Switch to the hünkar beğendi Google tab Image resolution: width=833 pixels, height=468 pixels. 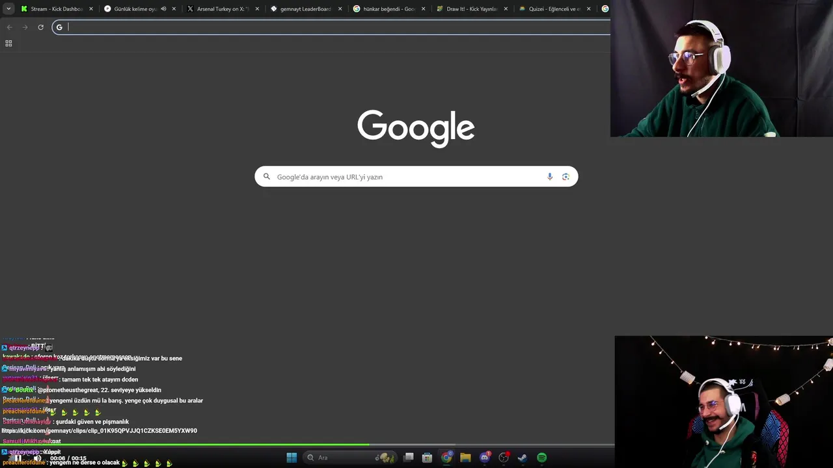[389, 9]
